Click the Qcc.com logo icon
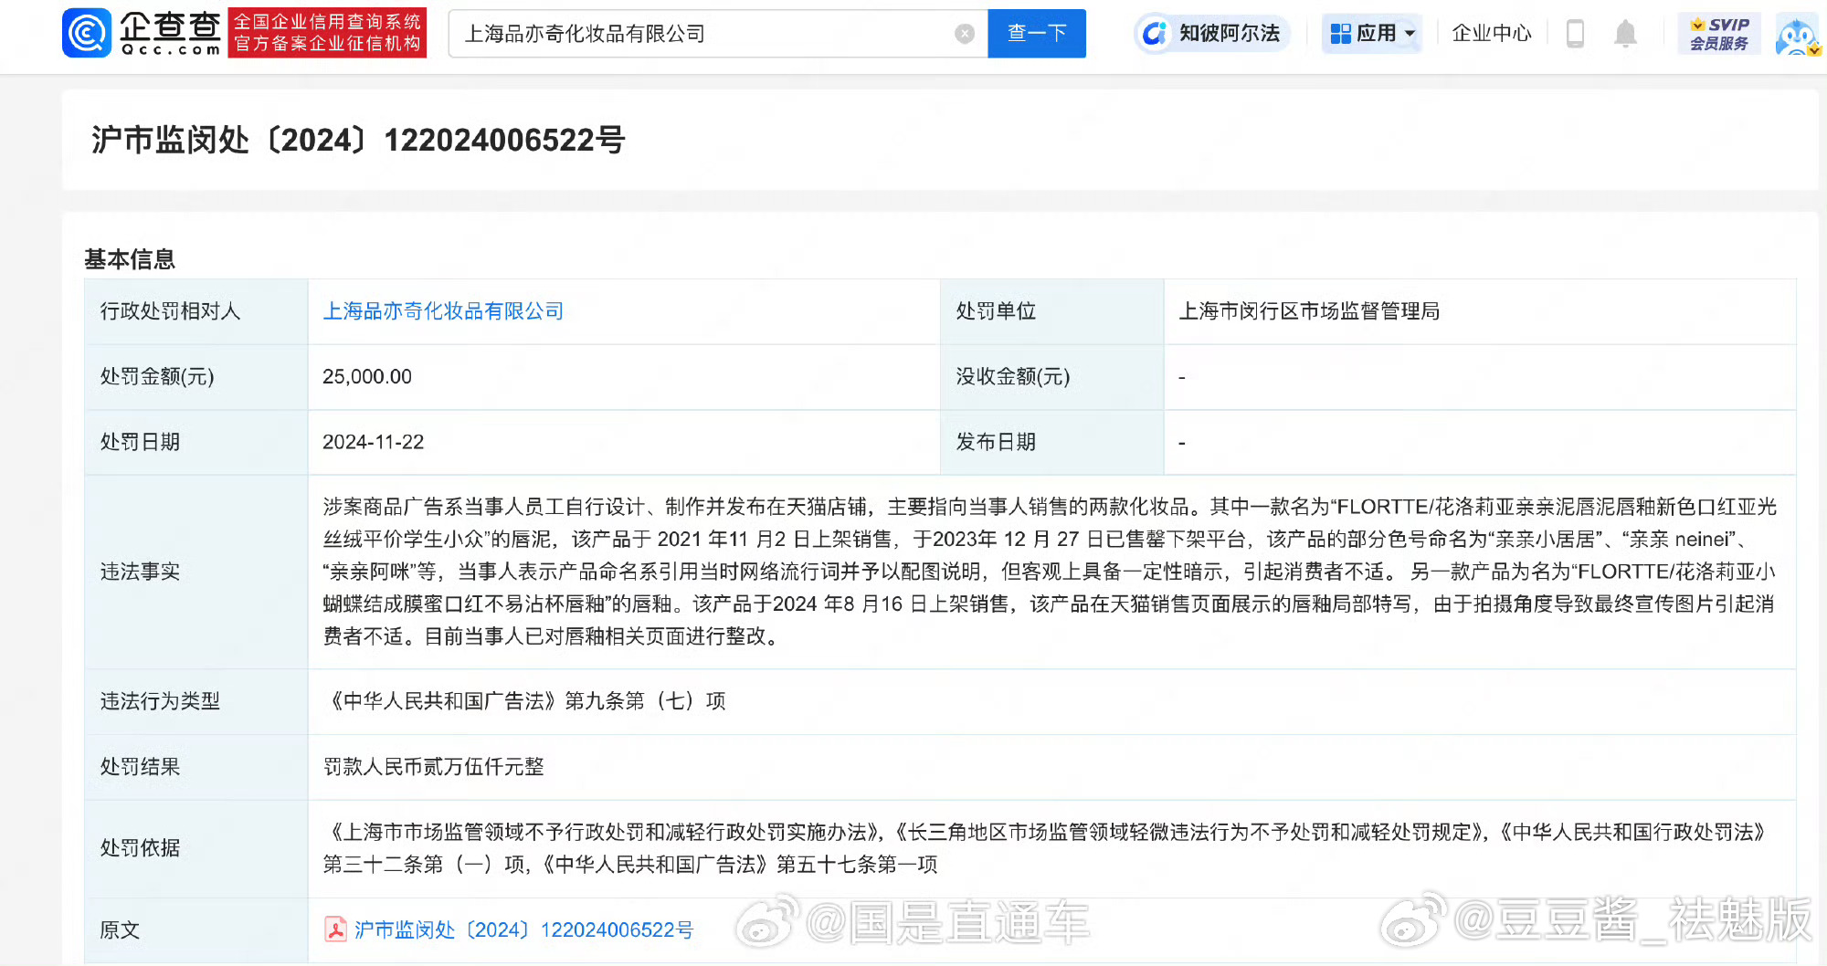 click(x=87, y=33)
